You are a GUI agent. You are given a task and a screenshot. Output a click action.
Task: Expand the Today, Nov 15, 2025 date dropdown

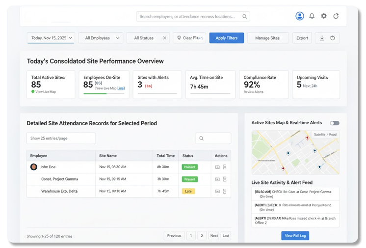(x=51, y=38)
